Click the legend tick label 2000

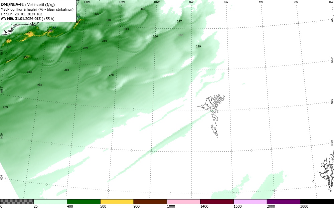pos(271,206)
